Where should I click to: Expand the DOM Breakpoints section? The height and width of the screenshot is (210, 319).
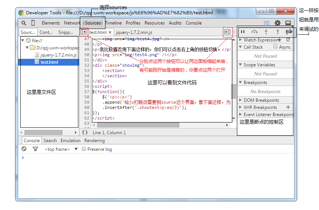point(240,100)
